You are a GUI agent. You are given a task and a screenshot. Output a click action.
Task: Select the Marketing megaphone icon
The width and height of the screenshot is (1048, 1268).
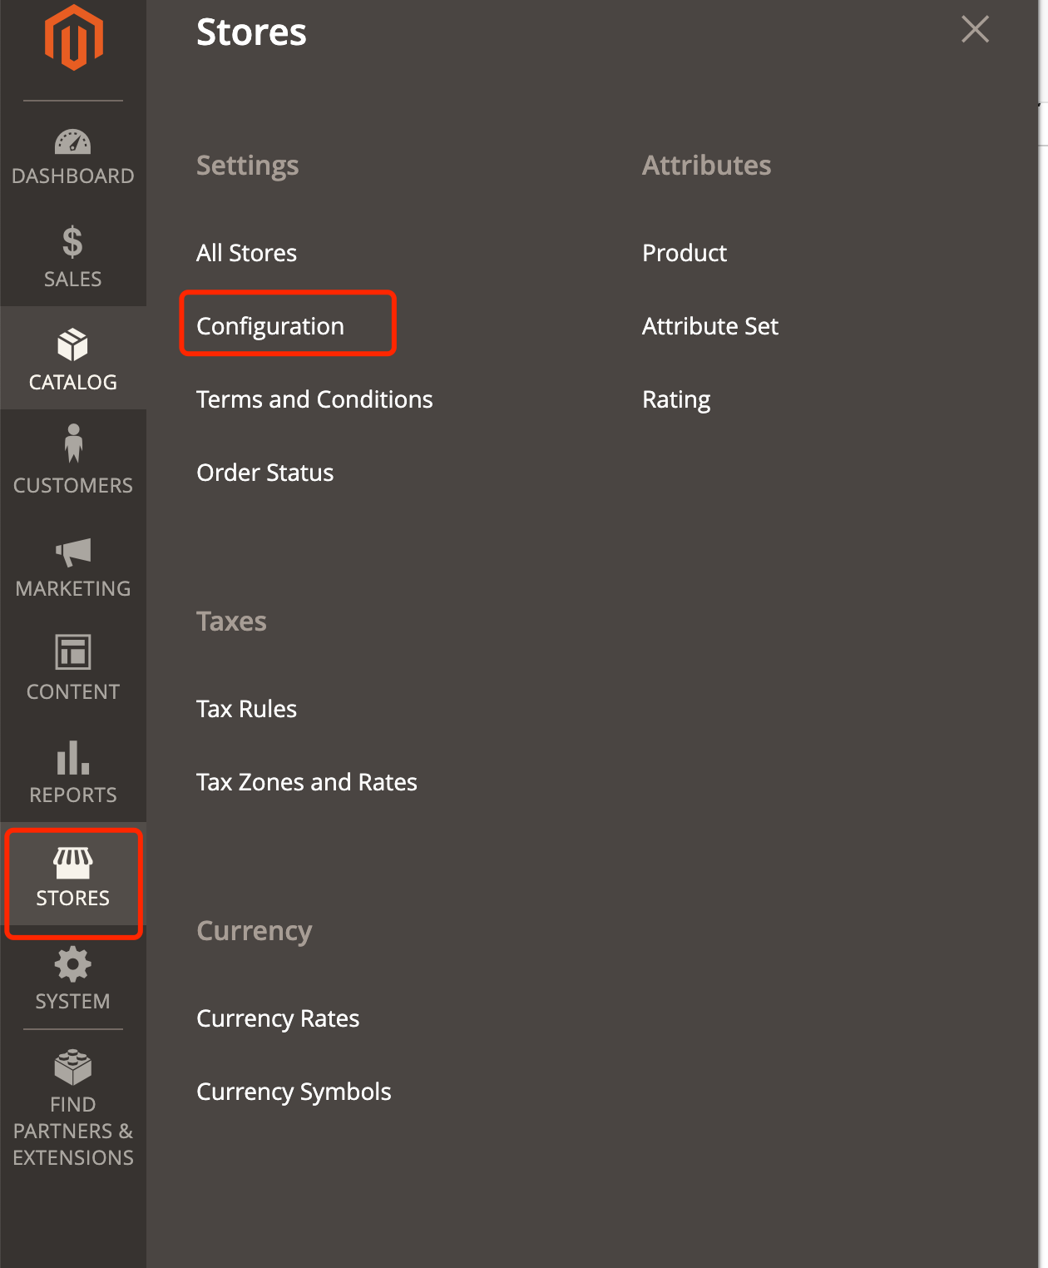tap(73, 553)
